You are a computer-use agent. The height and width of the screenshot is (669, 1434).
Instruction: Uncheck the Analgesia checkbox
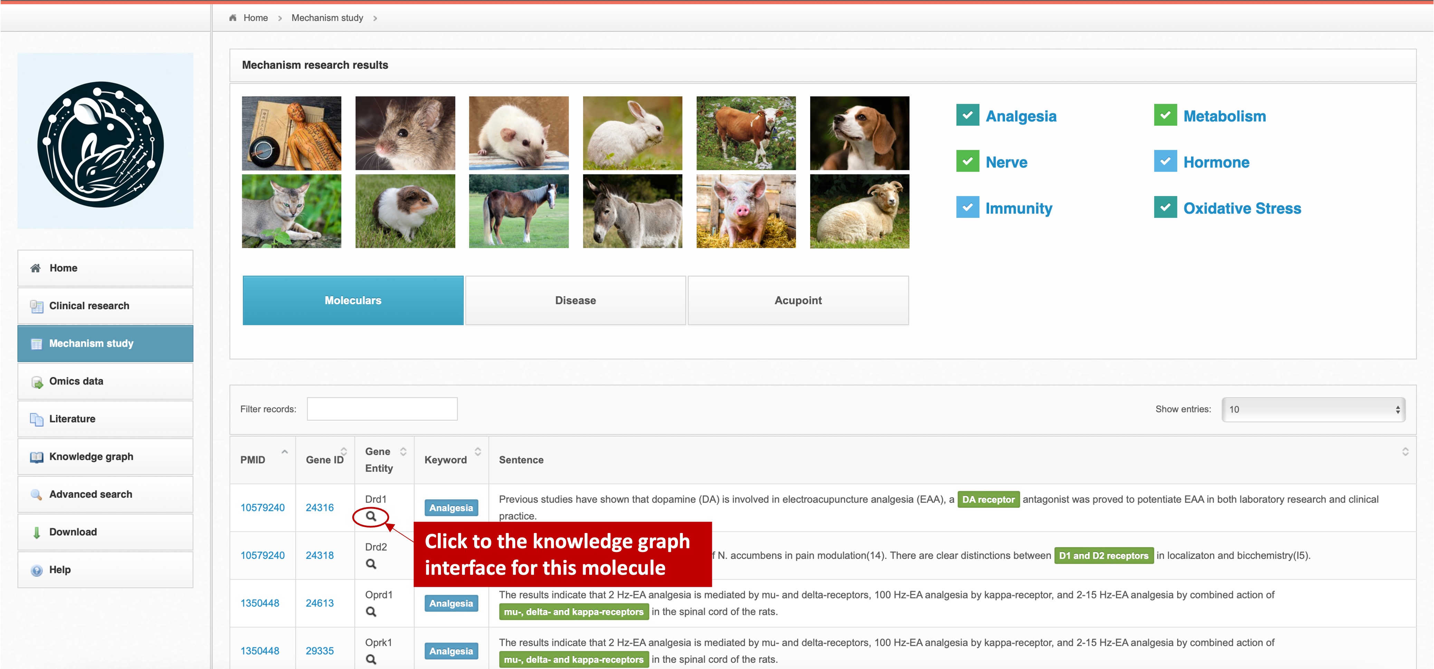coord(967,115)
